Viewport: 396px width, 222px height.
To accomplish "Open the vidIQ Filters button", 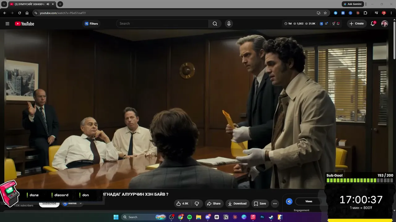I will [91, 24].
